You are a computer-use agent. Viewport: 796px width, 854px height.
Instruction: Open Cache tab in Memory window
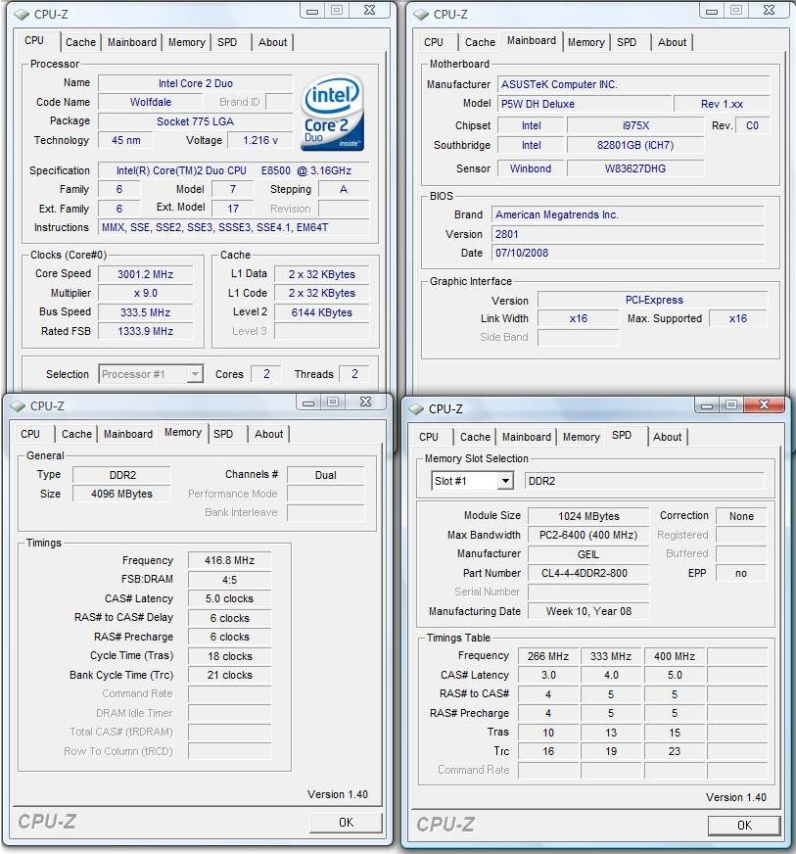click(x=76, y=434)
